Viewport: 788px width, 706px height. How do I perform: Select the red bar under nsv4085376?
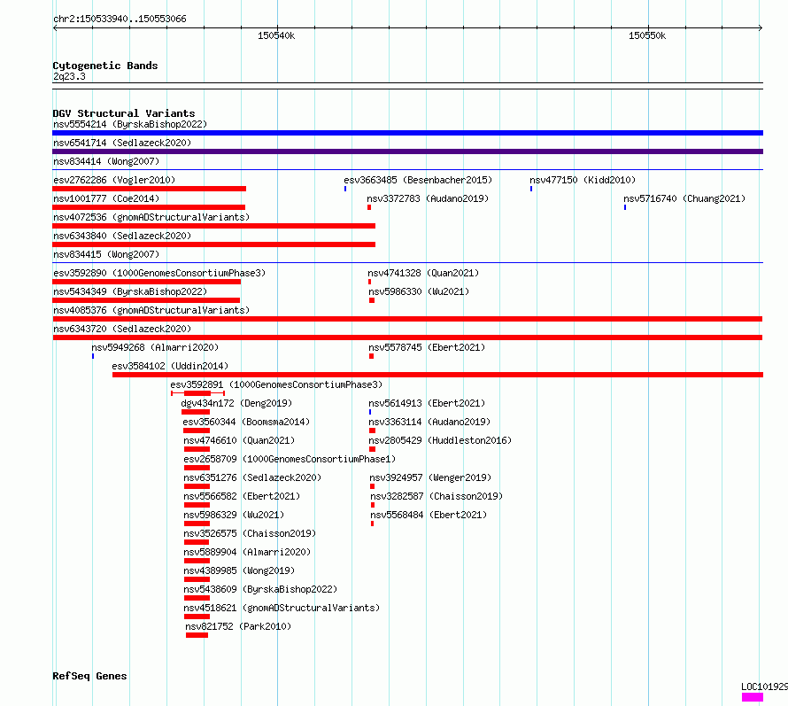pyautogui.click(x=407, y=319)
